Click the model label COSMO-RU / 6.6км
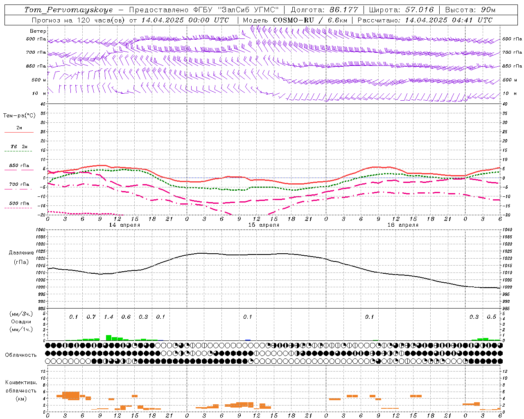524x419 pixels. pos(310,20)
